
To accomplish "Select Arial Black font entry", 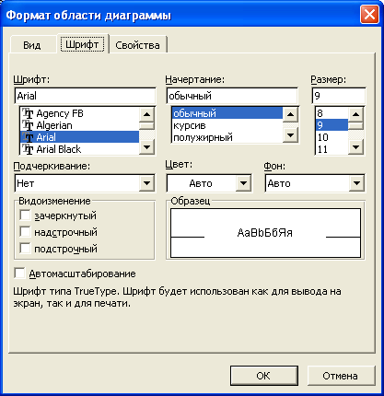I will (79, 149).
